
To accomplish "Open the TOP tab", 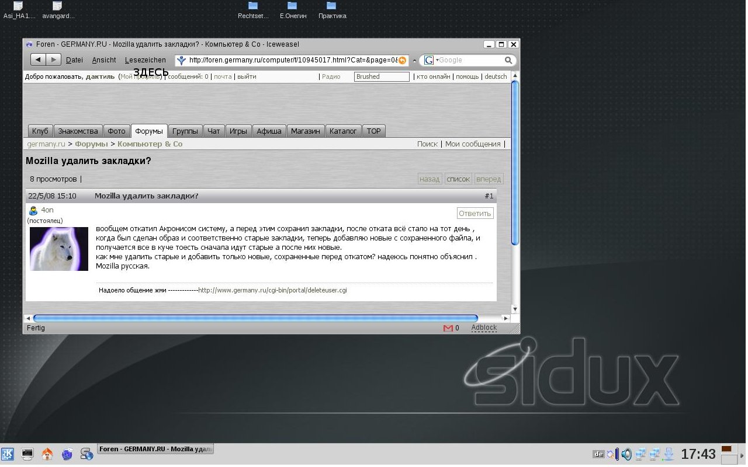I will pyautogui.click(x=374, y=131).
